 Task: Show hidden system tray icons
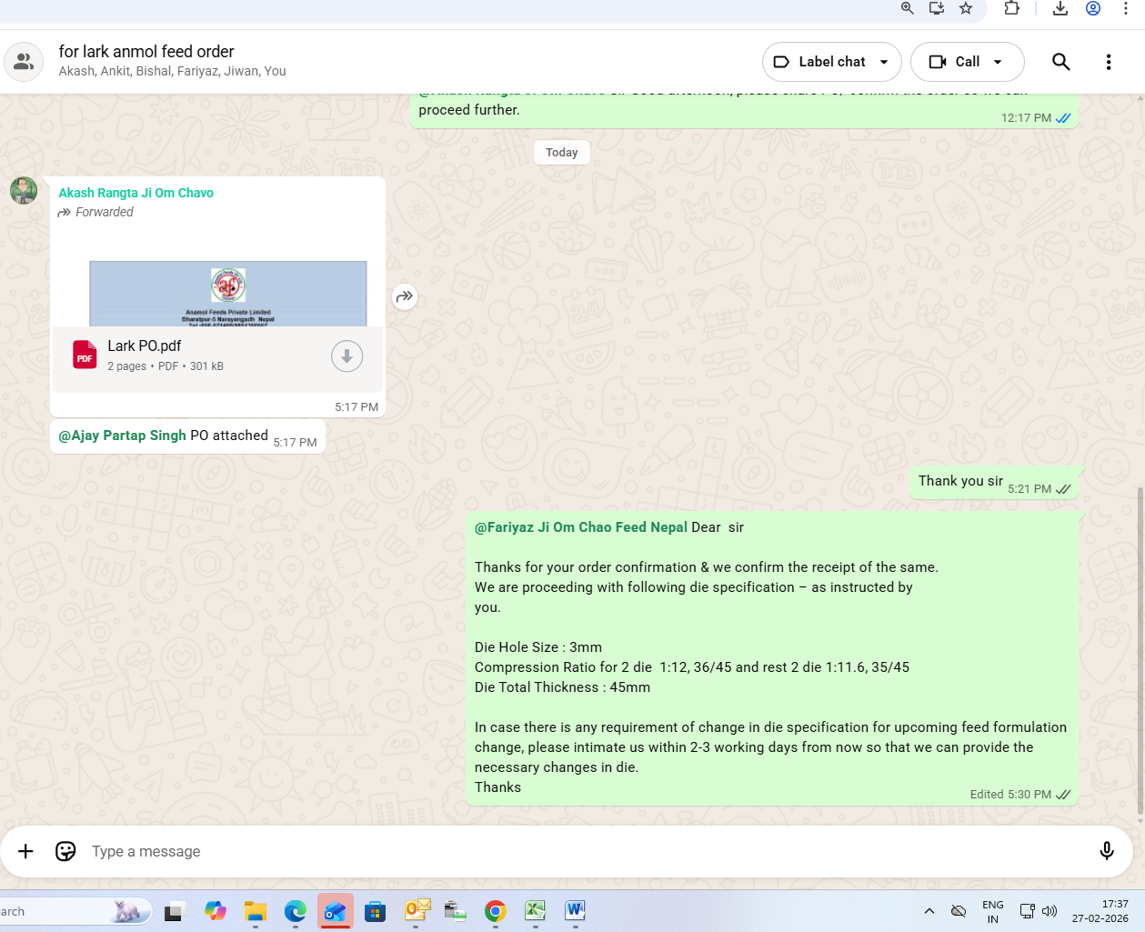click(x=929, y=911)
